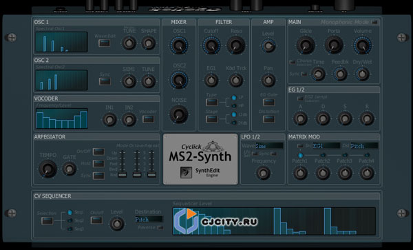Click the Amp Level knob

(x=268, y=46)
